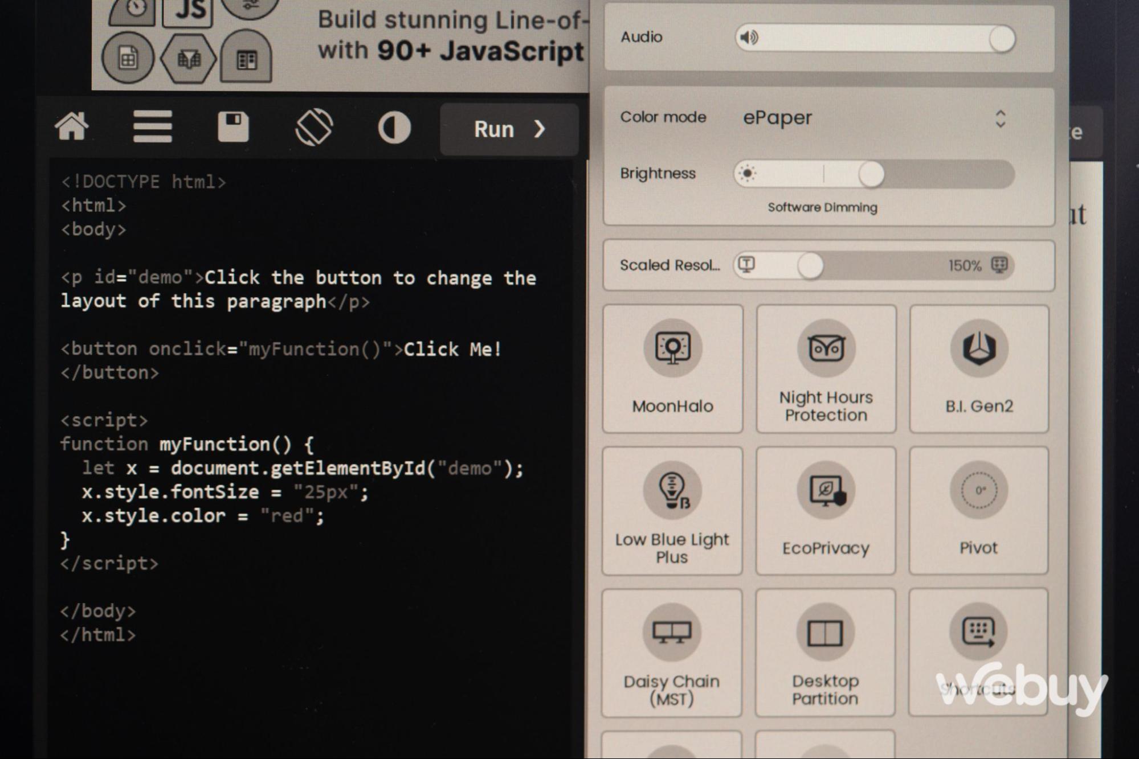Toggle dark theme with half-circle contrast icon
1139x759 pixels.
click(394, 127)
